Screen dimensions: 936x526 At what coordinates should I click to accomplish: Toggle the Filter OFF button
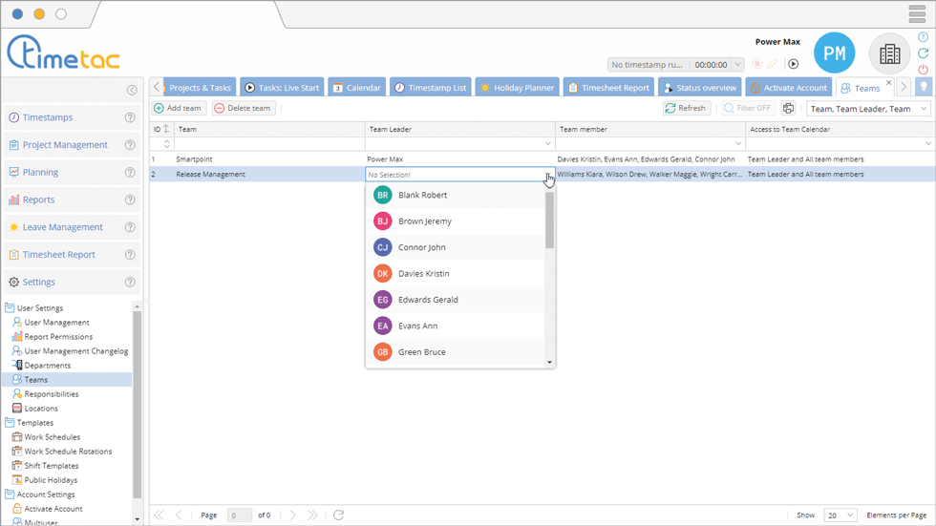point(747,109)
